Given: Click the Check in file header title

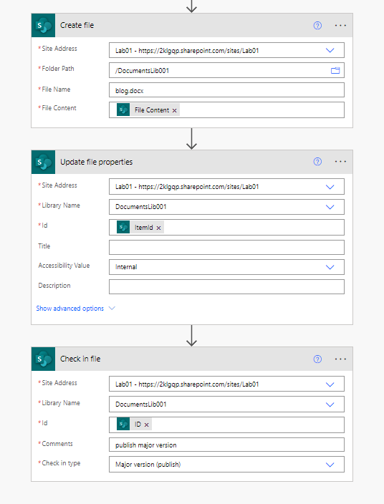Looking at the screenshot, I should tap(80, 359).
